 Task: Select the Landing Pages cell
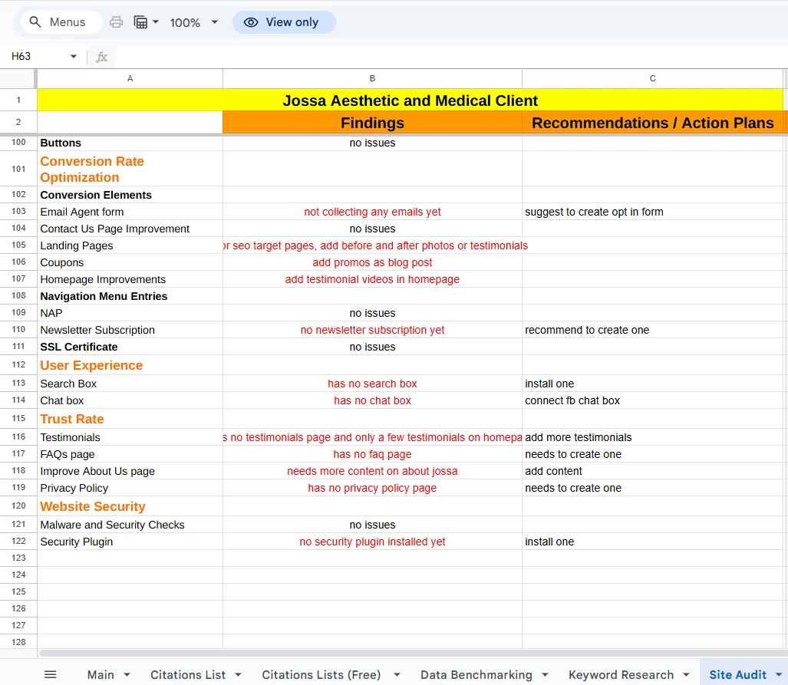pos(130,245)
